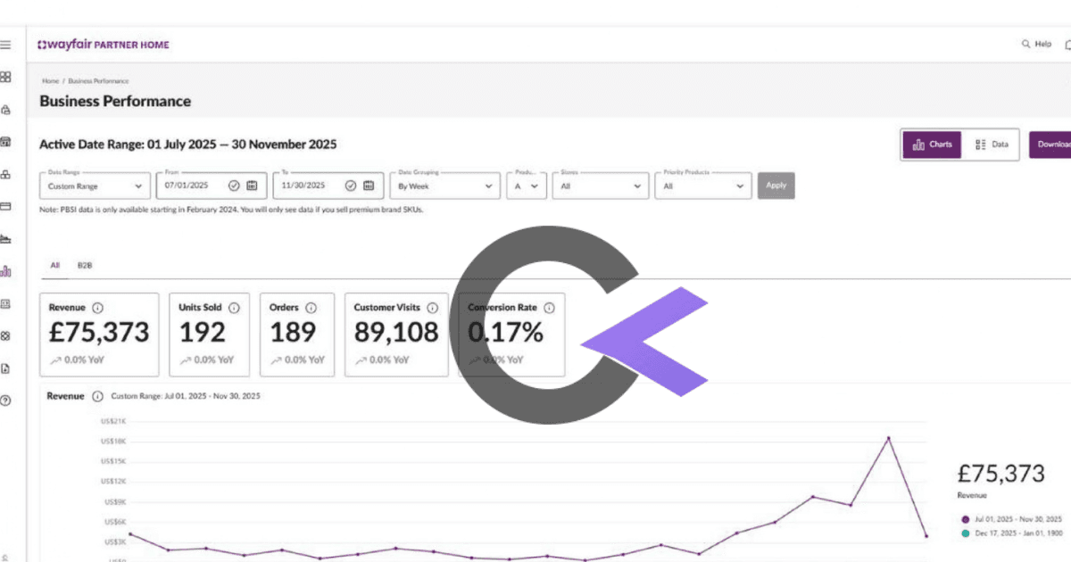Click the 89,108 Customer Visits value

click(396, 333)
